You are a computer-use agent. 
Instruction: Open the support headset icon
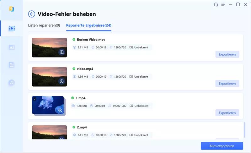216,4
